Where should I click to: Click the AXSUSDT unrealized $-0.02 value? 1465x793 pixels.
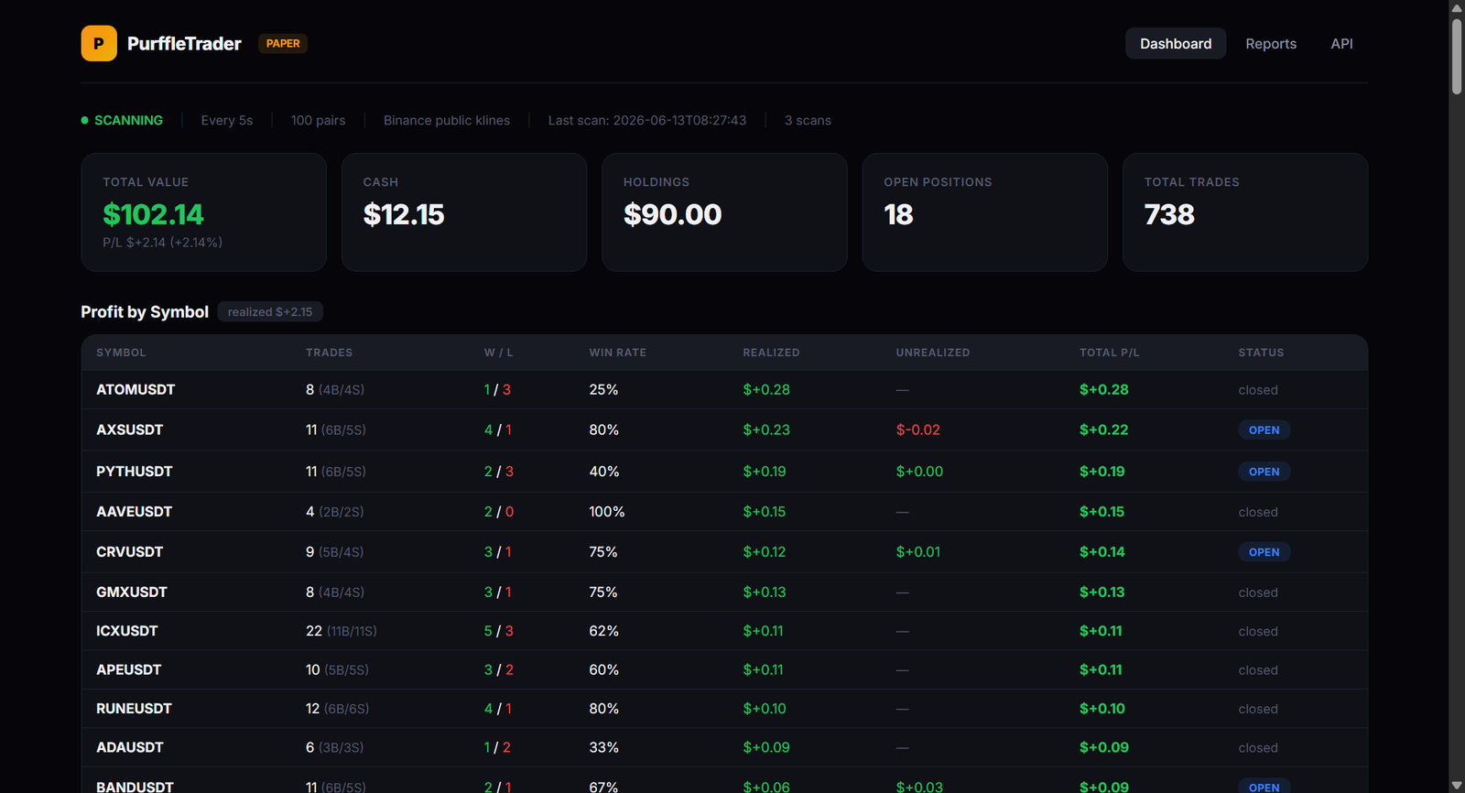pos(917,429)
